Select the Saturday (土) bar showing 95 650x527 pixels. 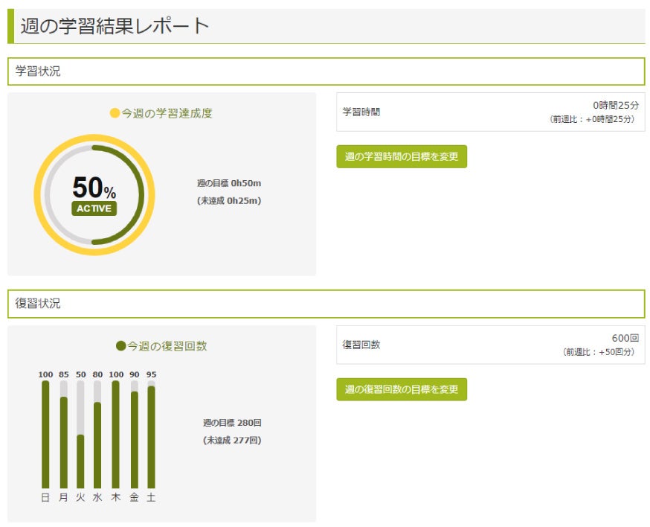click(x=151, y=435)
